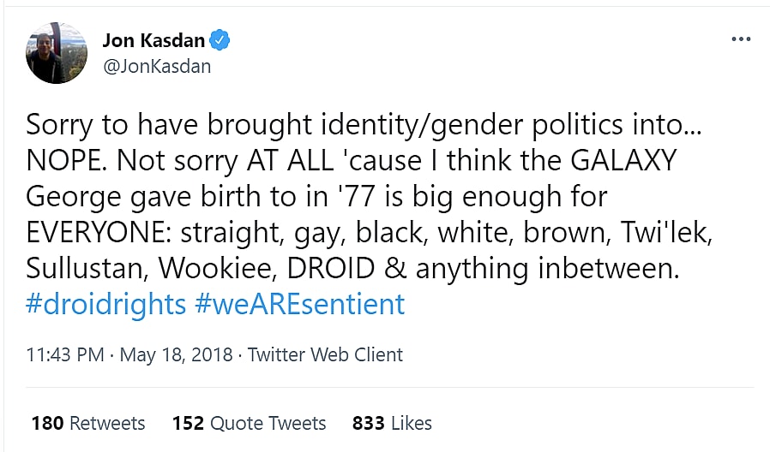This screenshot has height=452, width=770.
Task: Open Jon Kasdan's profile picture
Action: 57,52
